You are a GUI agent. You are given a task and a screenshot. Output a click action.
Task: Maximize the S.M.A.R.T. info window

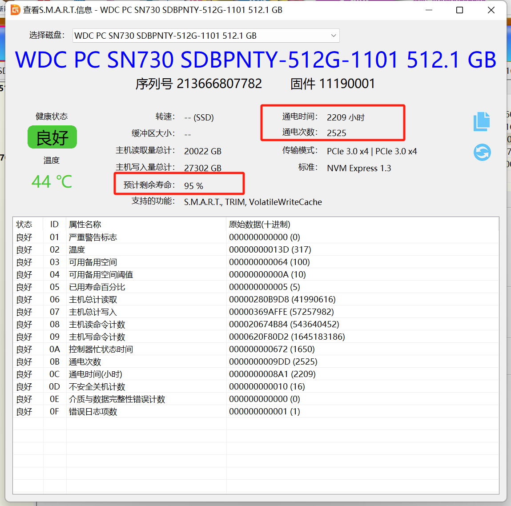coord(459,10)
